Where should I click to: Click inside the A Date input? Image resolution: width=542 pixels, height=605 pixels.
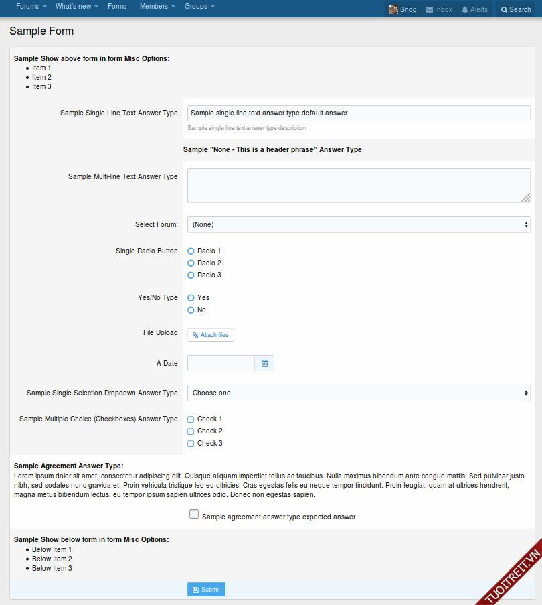221,363
